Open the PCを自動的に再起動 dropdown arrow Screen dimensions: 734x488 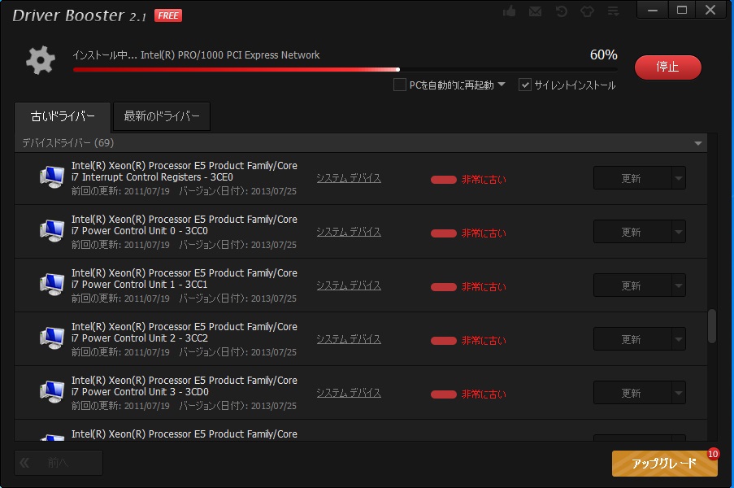coord(502,85)
